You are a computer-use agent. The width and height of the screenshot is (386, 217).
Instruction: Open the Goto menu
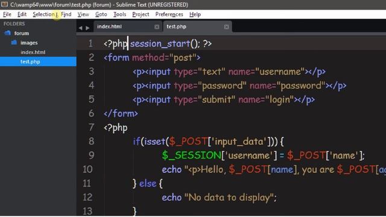click(x=101, y=14)
